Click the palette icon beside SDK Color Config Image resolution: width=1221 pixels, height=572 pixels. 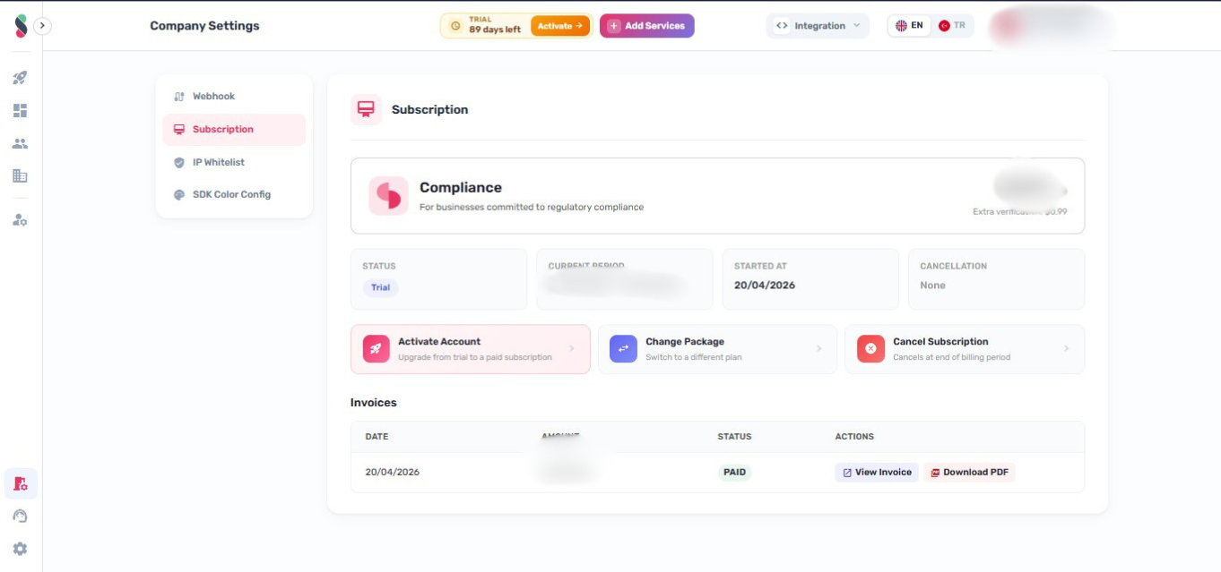(x=179, y=194)
